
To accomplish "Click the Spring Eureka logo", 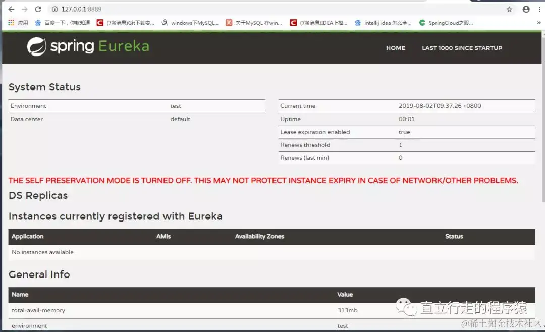I will [88, 46].
